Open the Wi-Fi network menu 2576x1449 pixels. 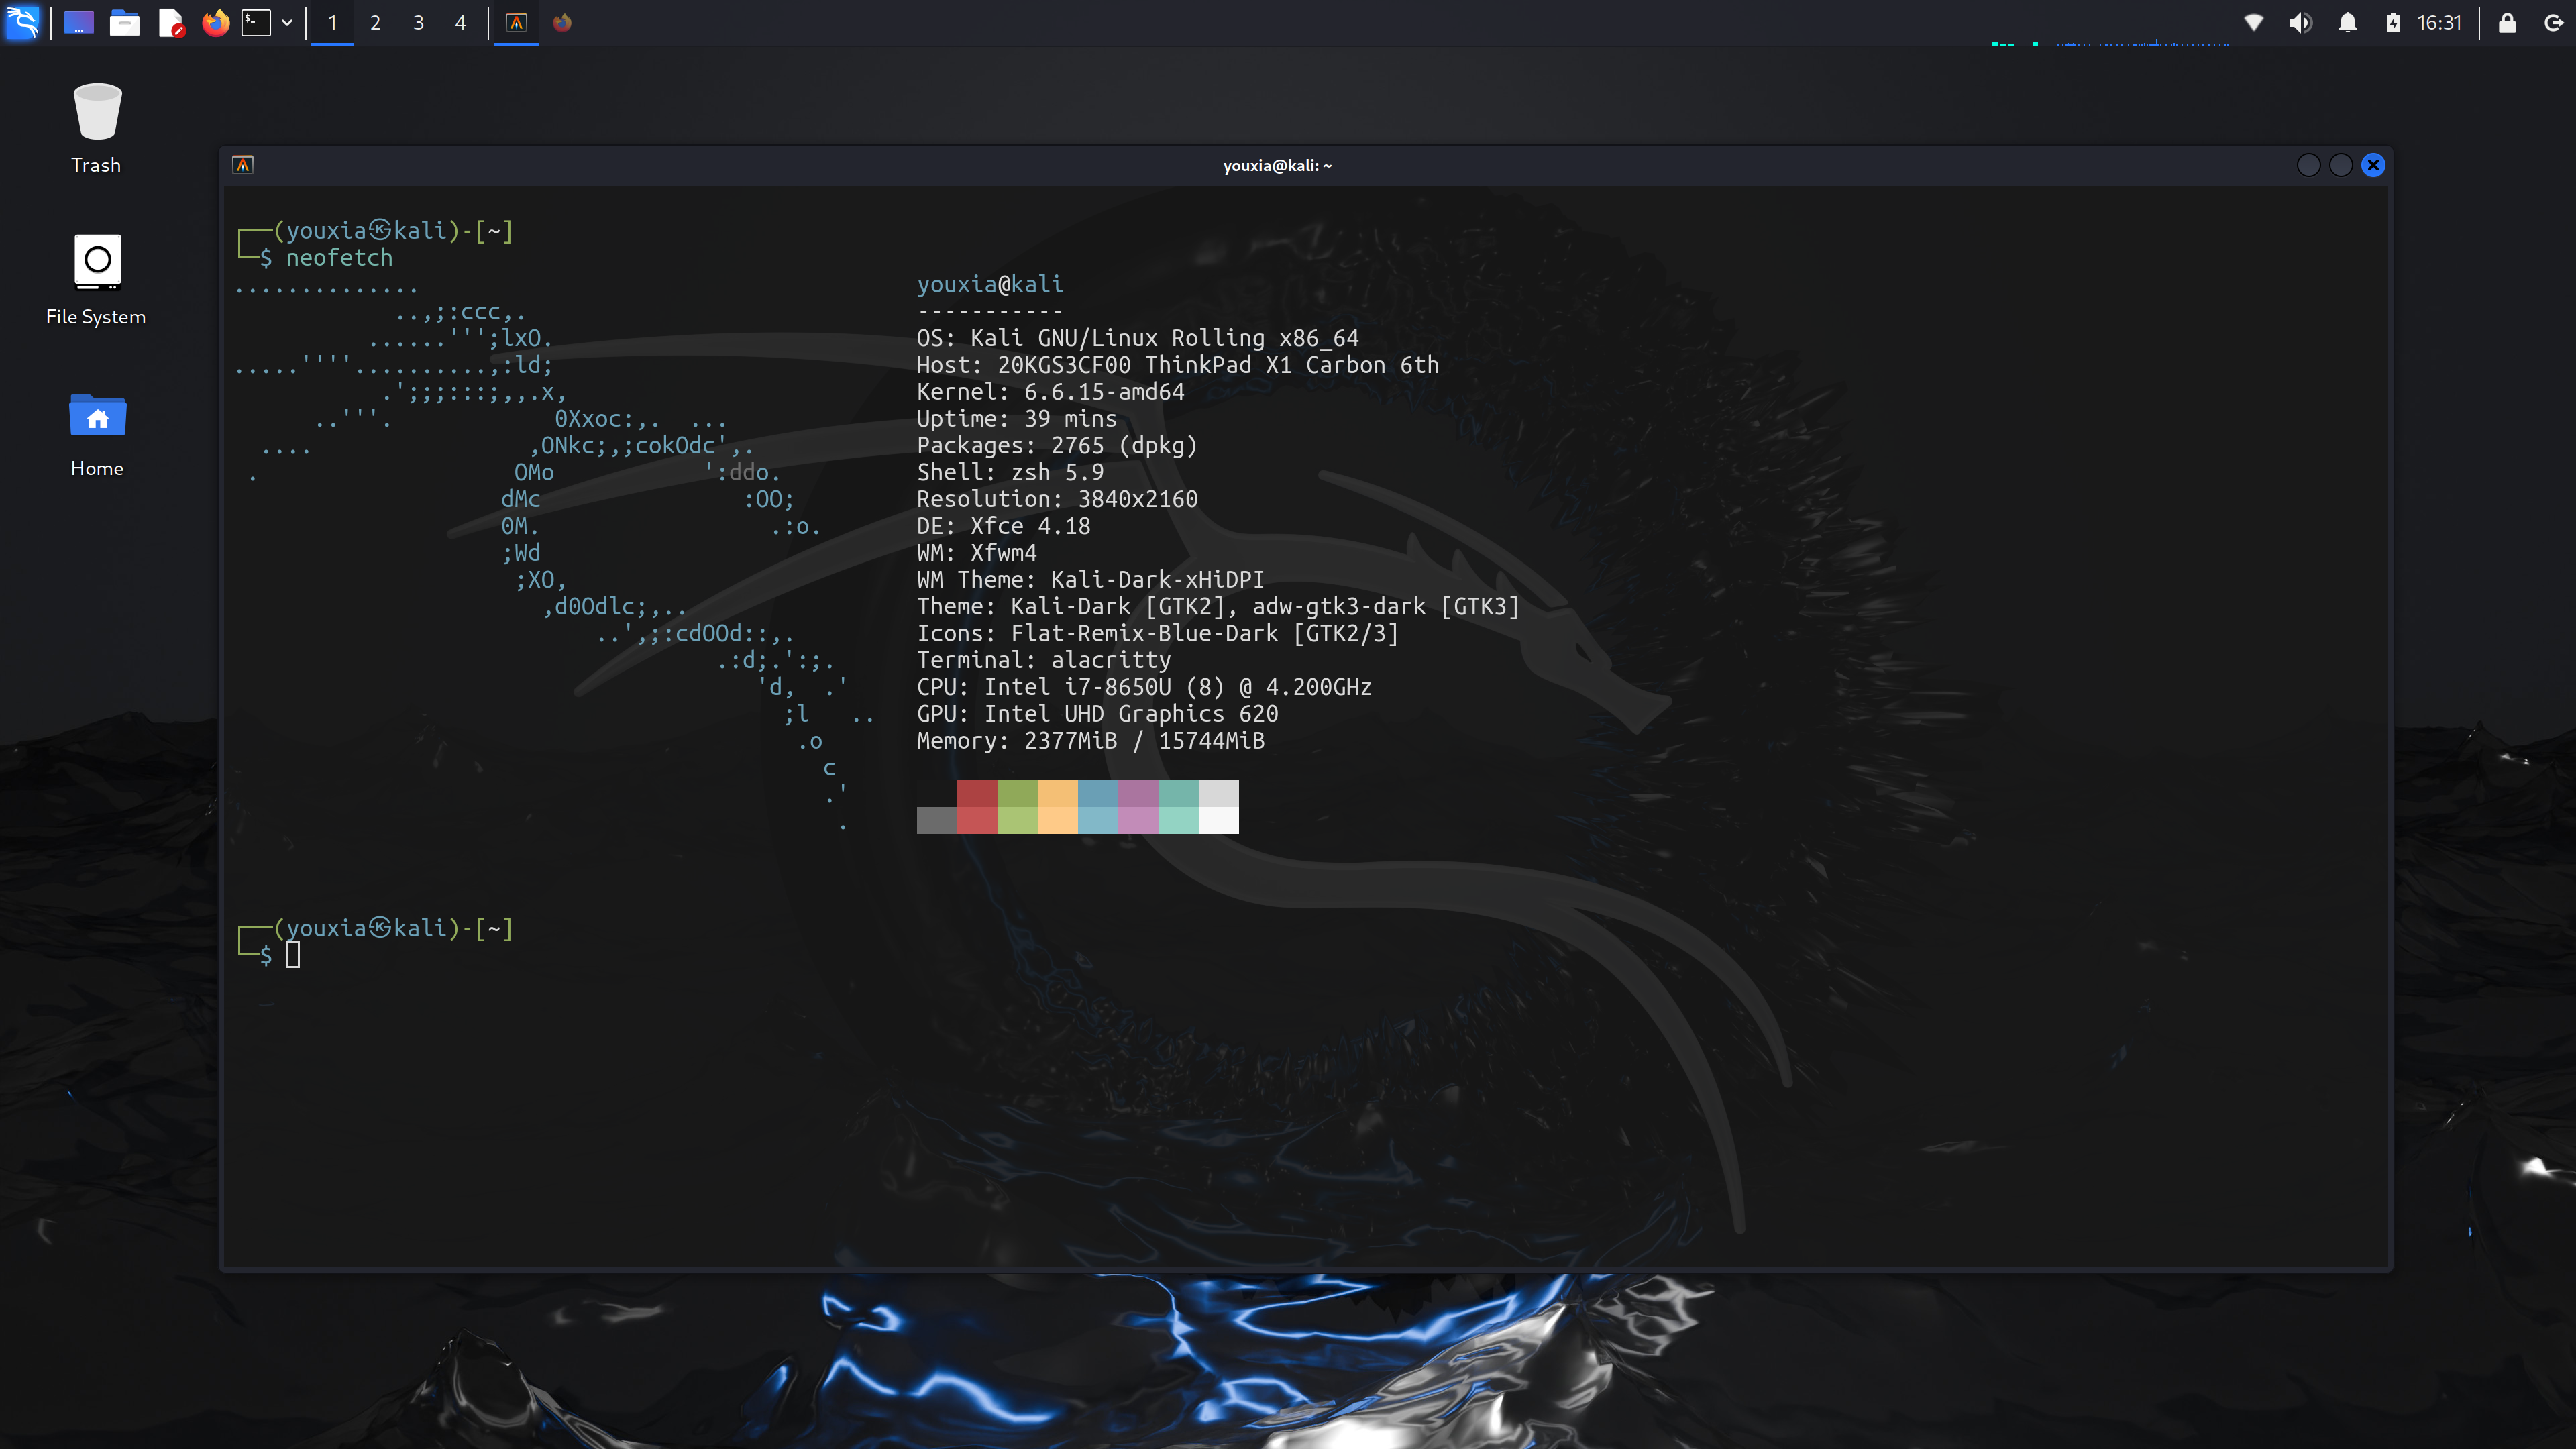point(2253,22)
